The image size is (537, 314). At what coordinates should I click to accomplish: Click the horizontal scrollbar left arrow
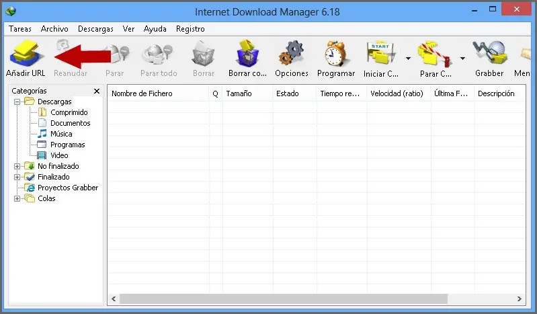[x=114, y=299]
